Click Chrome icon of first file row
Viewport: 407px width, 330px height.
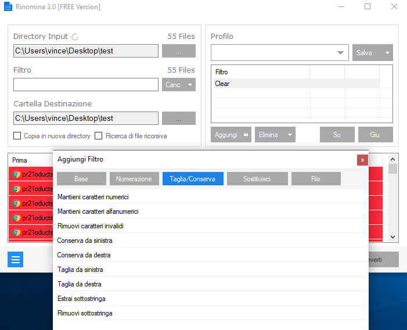16,174
